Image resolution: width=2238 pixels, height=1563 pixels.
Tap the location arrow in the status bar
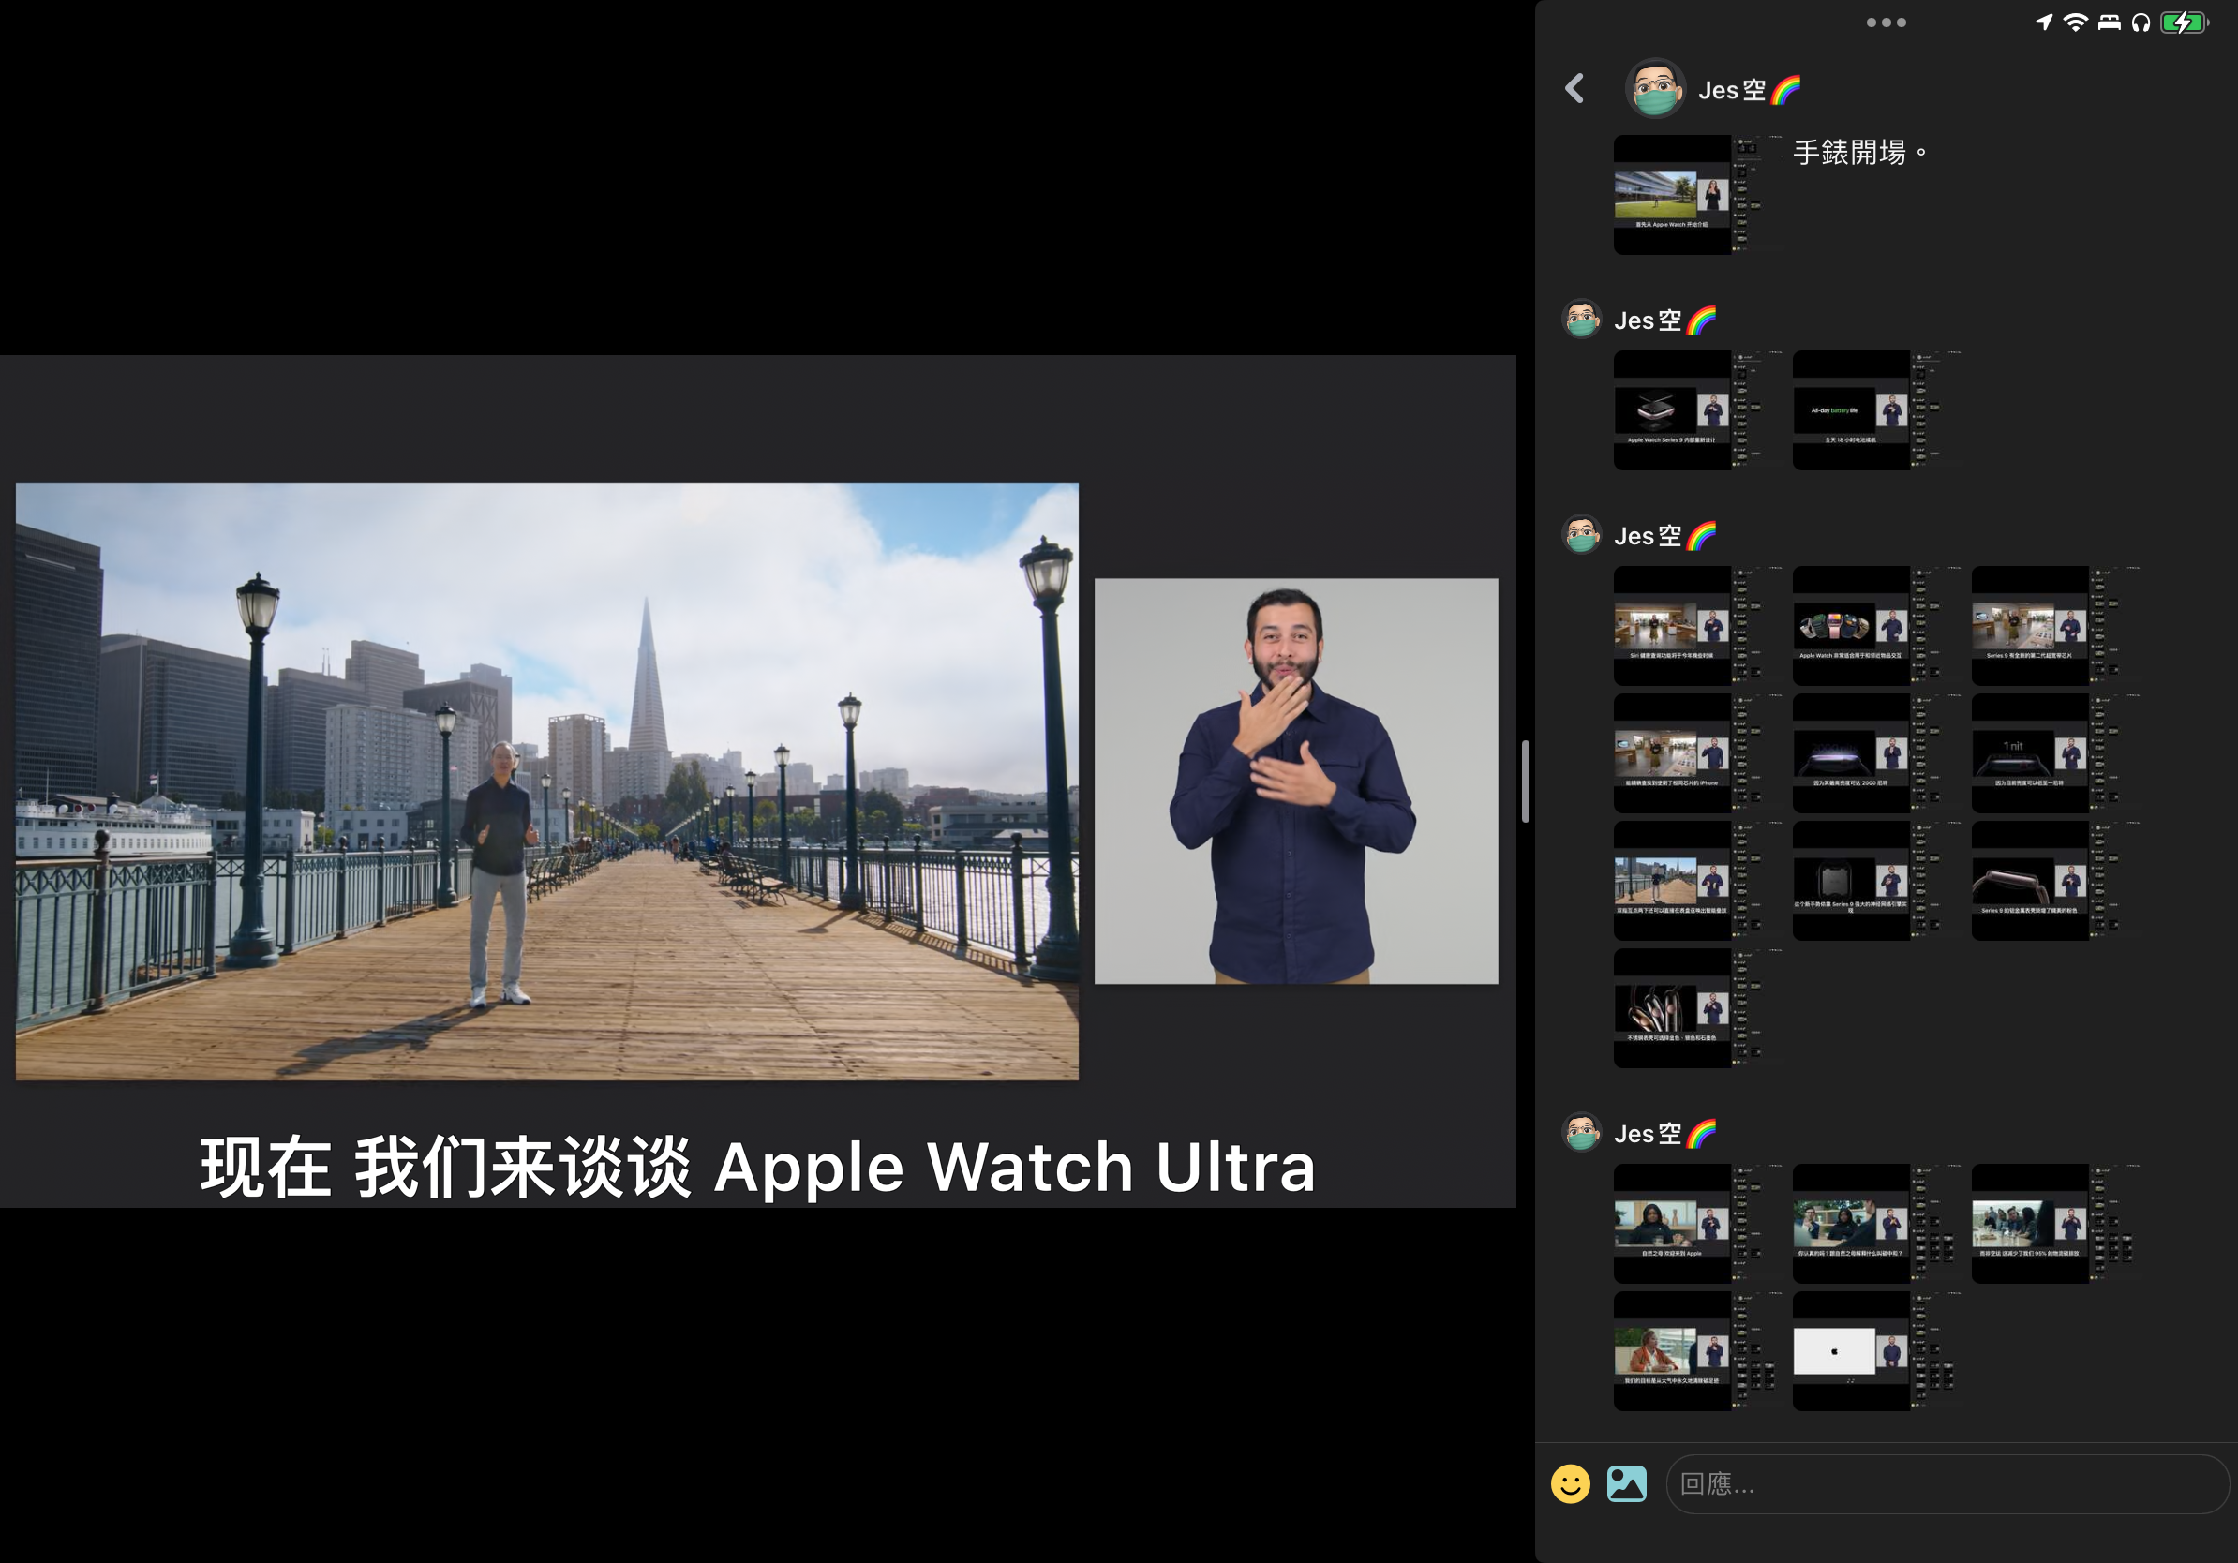click(x=2044, y=22)
